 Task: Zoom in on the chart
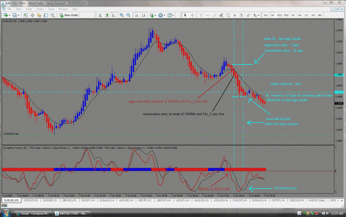(122, 15)
